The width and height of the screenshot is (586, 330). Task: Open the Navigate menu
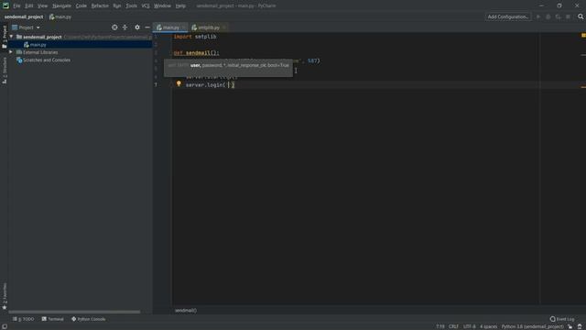61,6
